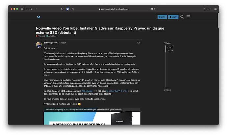Open the Français category tag

(40, 36)
